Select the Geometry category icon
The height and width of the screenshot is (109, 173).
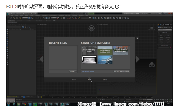[159, 27]
